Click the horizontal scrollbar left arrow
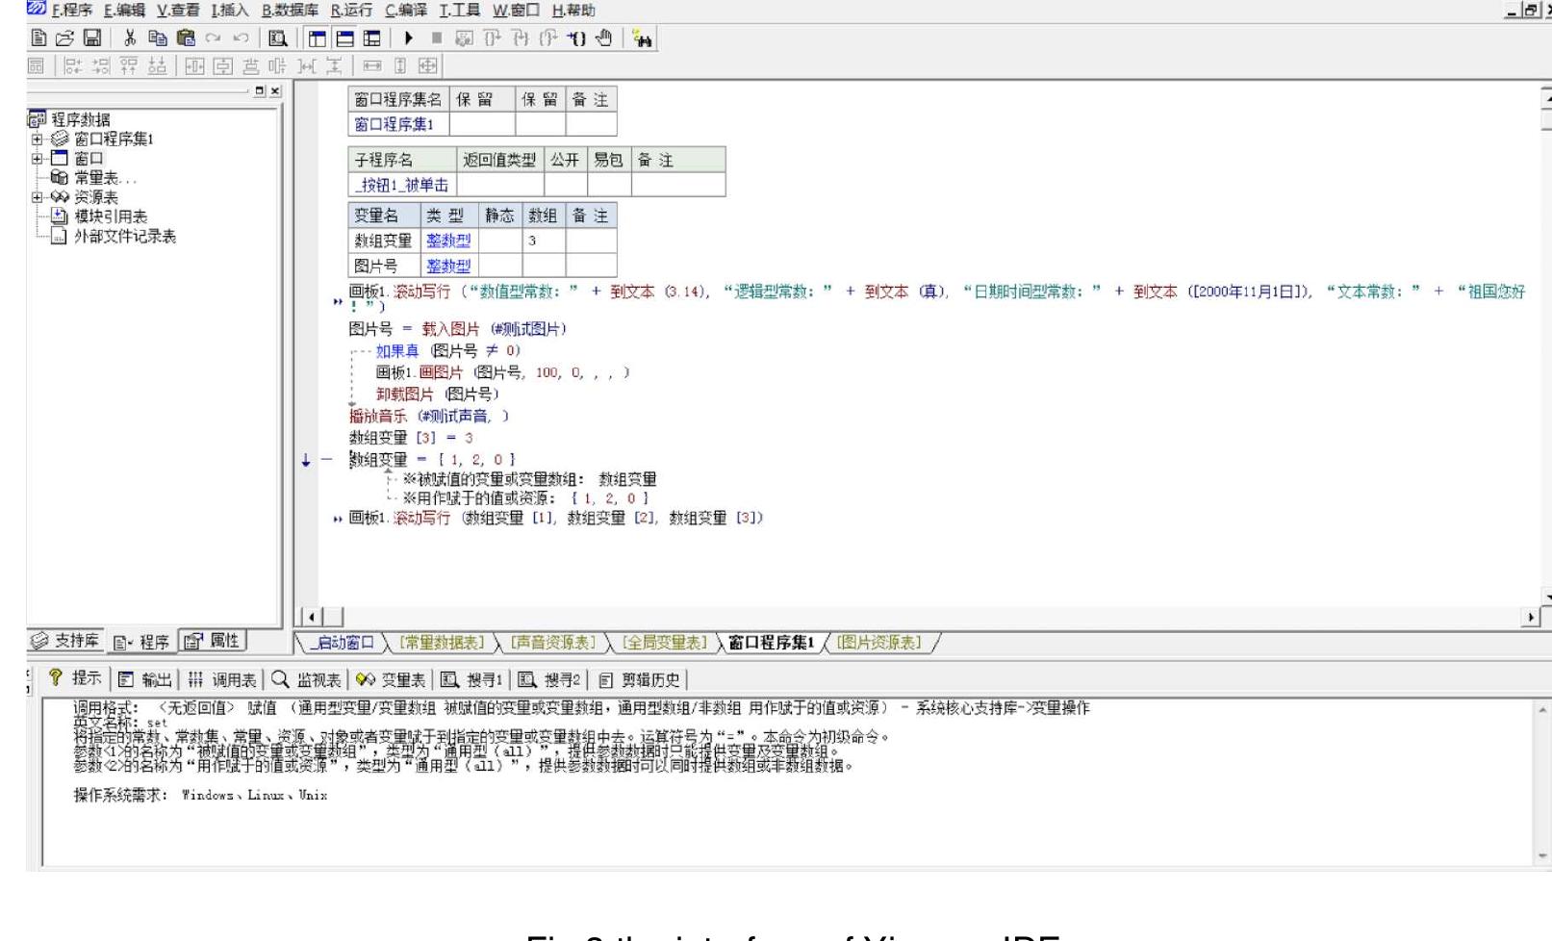This screenshot has height=941, width=1552. pos(311,617)
